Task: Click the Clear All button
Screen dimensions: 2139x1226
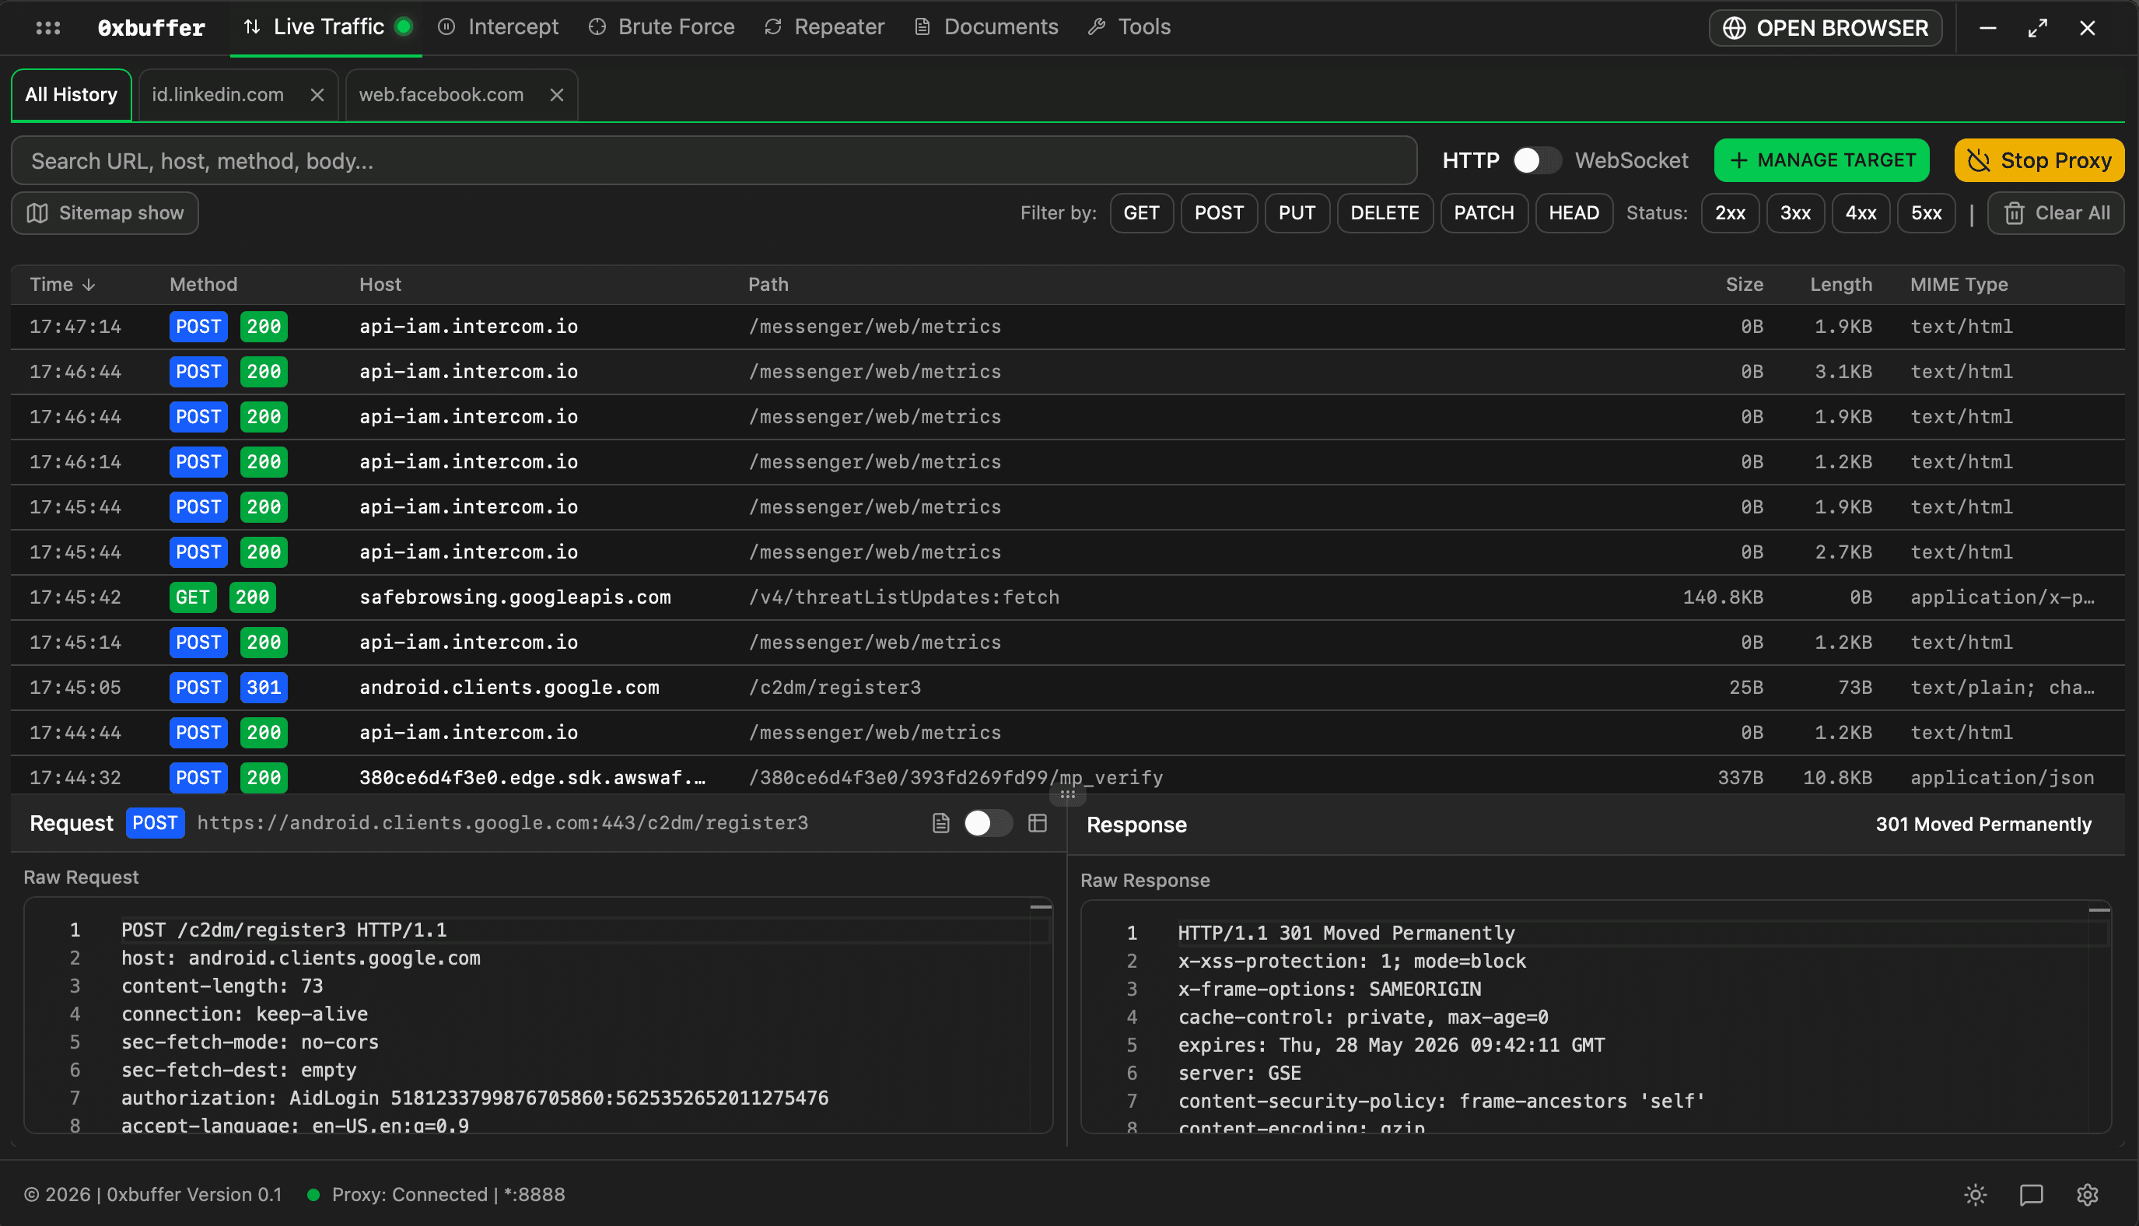Action: pos(2056,213)
